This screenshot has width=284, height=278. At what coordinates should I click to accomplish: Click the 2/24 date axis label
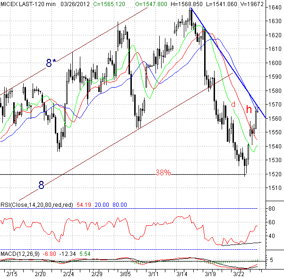[x=69, y=274]
